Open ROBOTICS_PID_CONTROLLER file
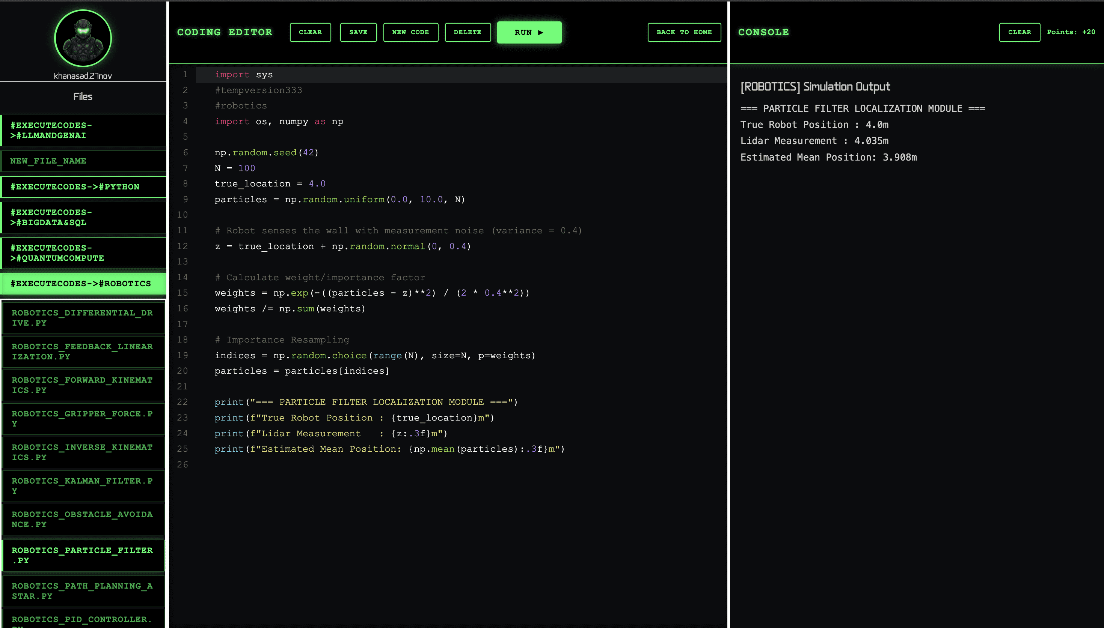 pos(84,619)
